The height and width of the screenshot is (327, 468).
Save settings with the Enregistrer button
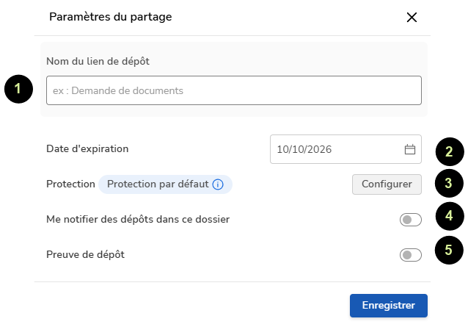click(x=388, y=306)
